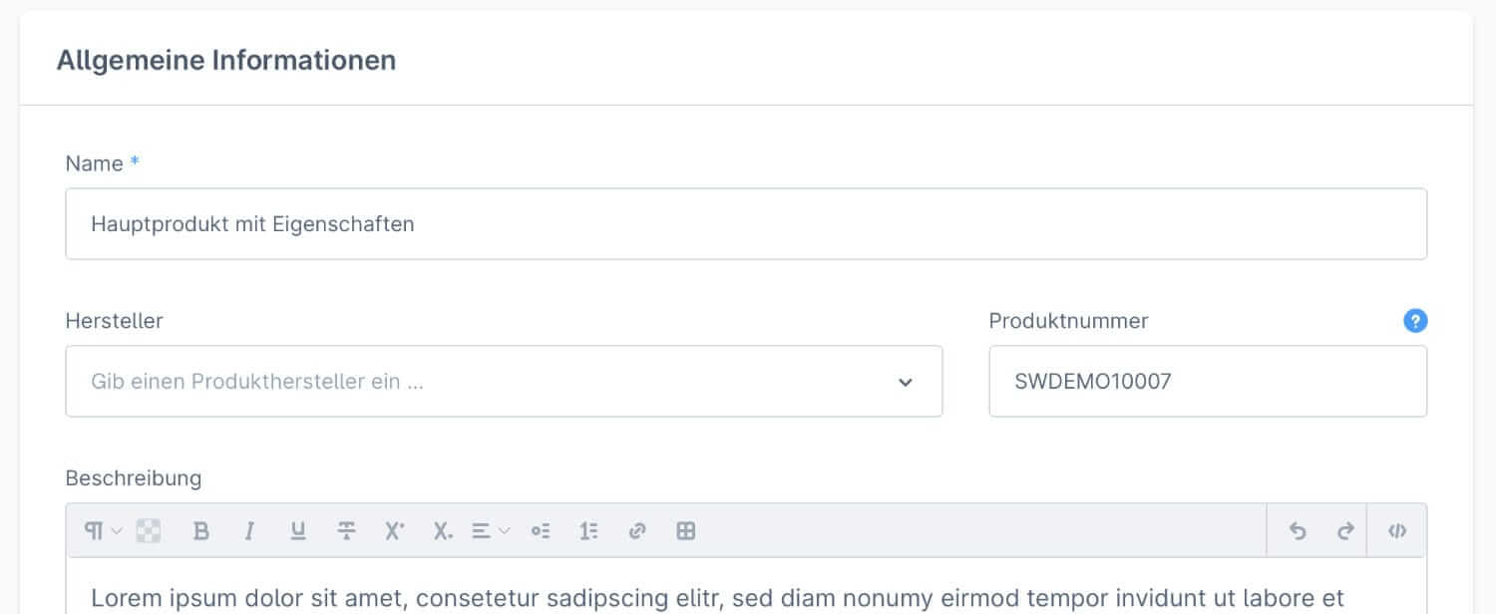Switch the description editor to code view

tap(1396, 530)
